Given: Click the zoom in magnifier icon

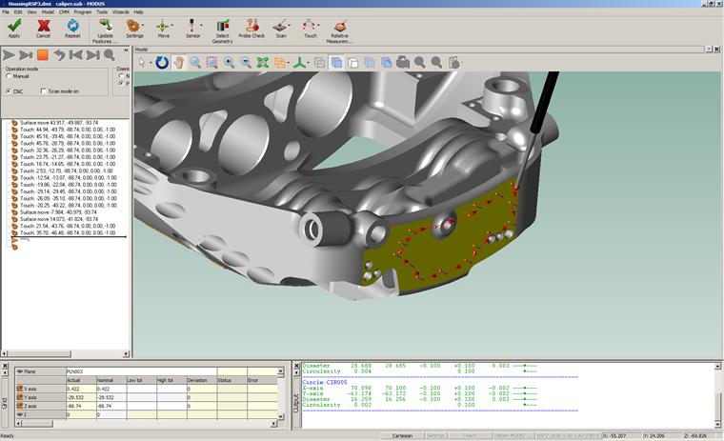Looking at the screenshot, I should (x=229, y=63).
